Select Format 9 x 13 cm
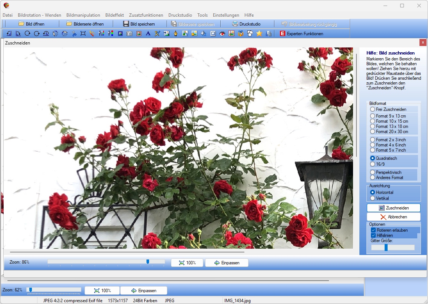This screenshot has height=304, width=428. tap(388, 116)
